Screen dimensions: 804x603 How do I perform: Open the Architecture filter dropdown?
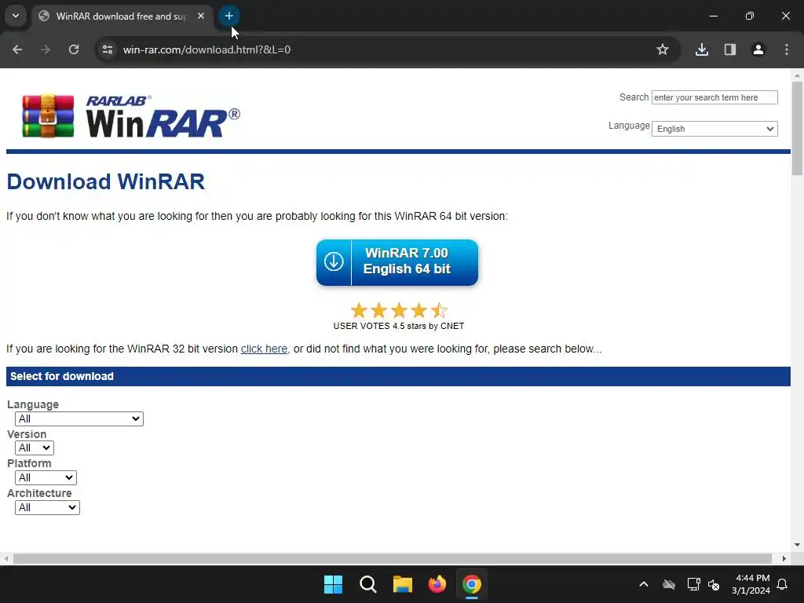tap(47, 508)
